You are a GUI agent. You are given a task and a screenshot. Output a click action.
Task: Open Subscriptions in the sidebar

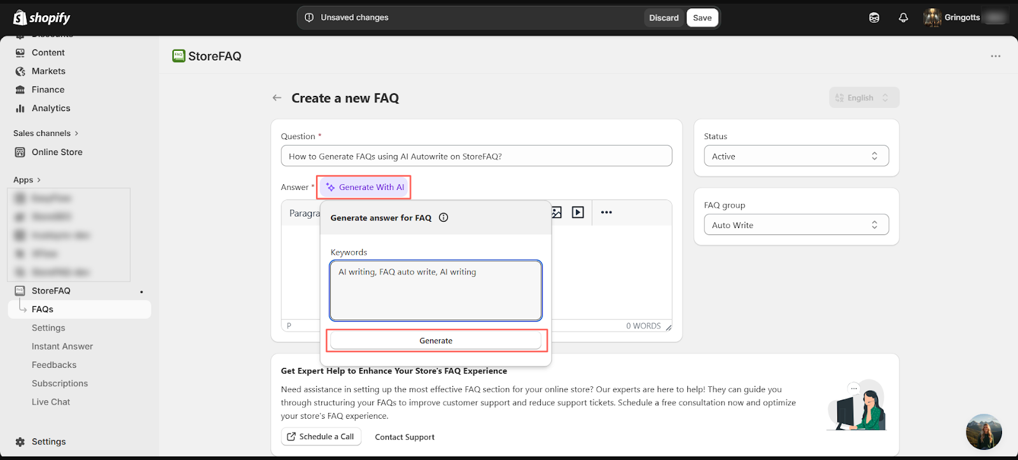click(60, 383)
